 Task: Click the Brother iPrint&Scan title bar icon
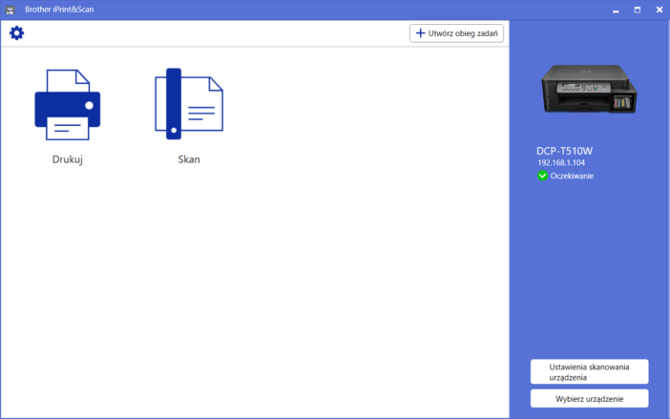point(10,10)
